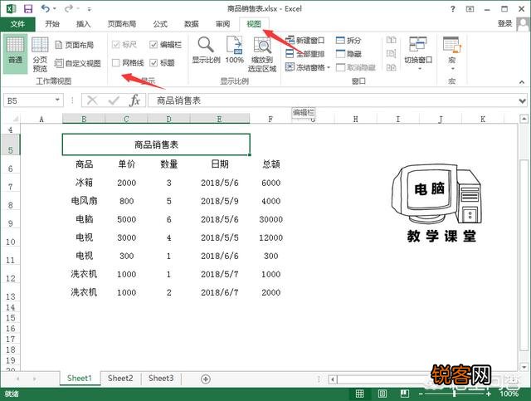This screenshot has width=531, height=401.
Task: Click the merged 商品销售表 title cell
Action: (156, 144)
